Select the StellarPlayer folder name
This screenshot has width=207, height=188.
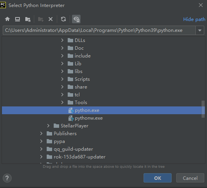pyautogui.click(x=74, y=126)
